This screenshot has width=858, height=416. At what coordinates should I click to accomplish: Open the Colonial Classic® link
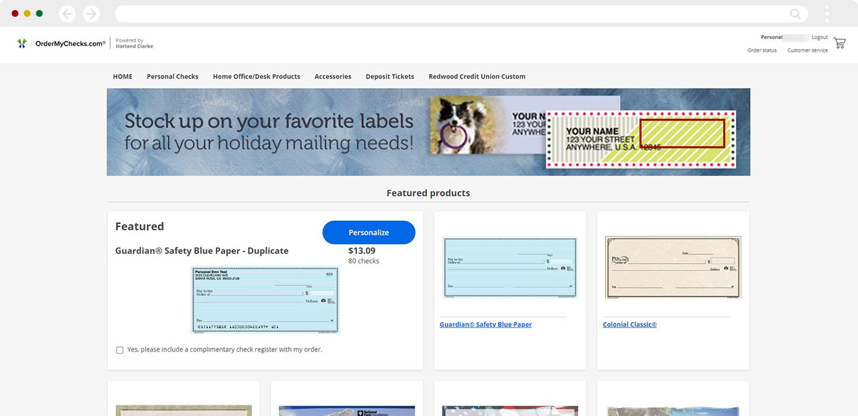pyautogui.click(x=630, y=325)
